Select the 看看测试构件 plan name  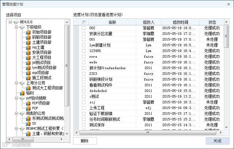pos(101,85)
